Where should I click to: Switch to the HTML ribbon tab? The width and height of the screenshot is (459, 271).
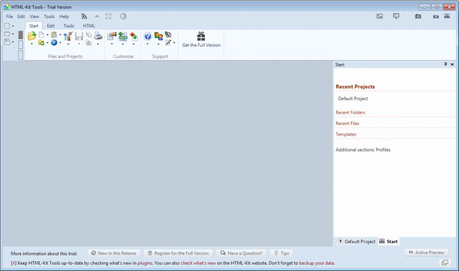(89, 26)
